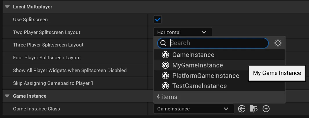
Task: Open the Game Instance Class dropdown
Action: (x=194, y=109)
